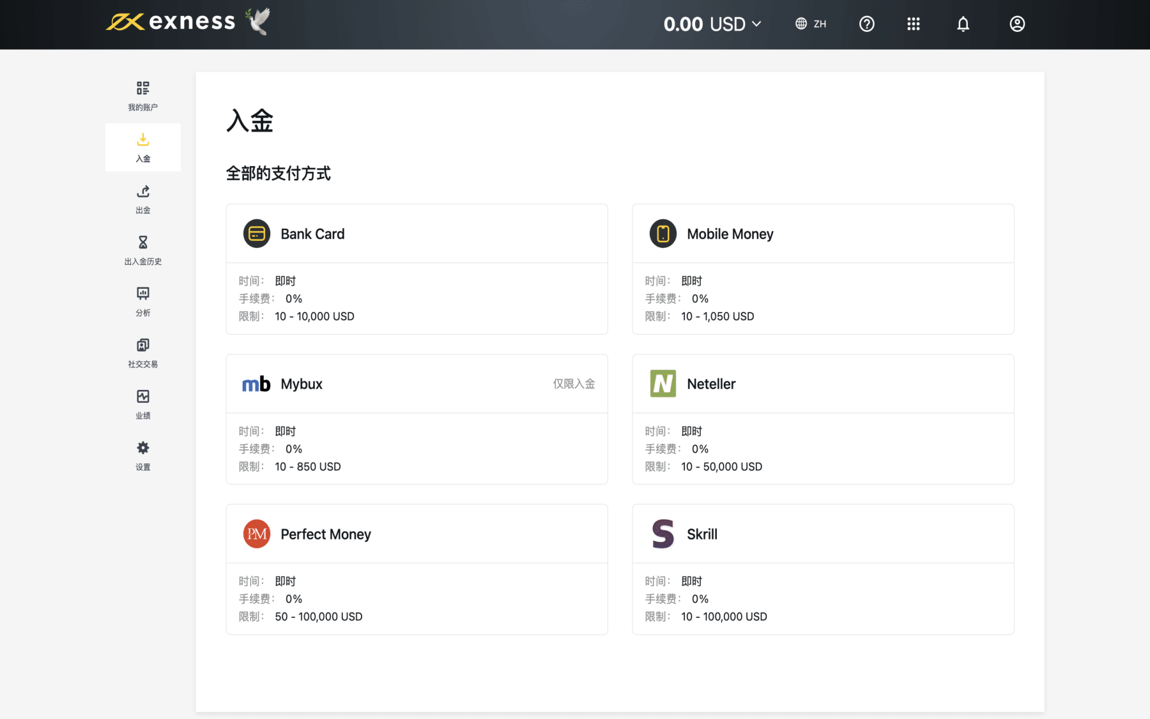Select the 入金 menu label
The width and height of the screenshot is (1150, 719).
pos(143,159)
